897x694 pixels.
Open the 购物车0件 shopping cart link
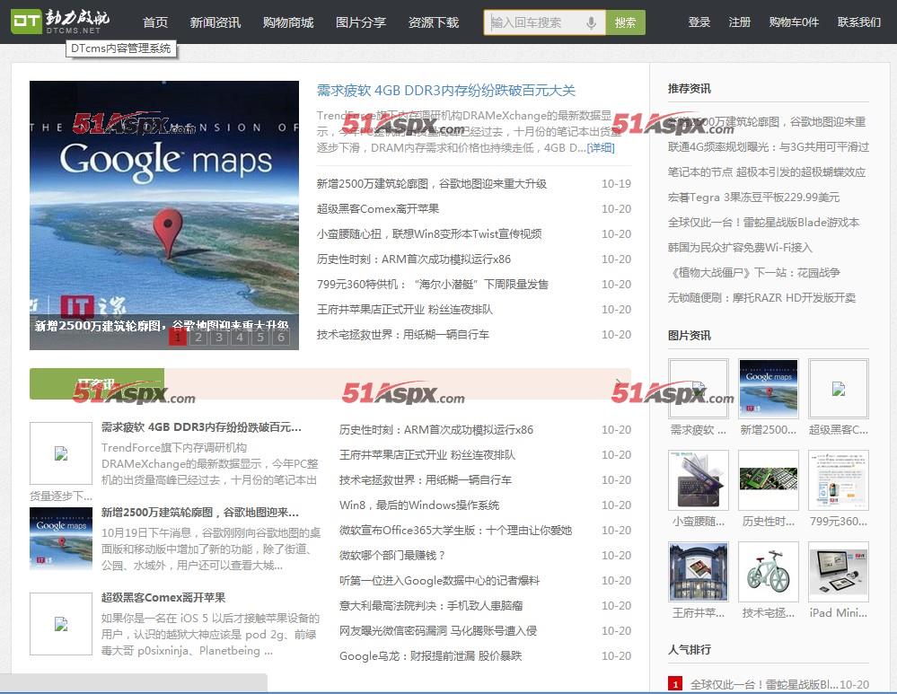tap(794, 22)
